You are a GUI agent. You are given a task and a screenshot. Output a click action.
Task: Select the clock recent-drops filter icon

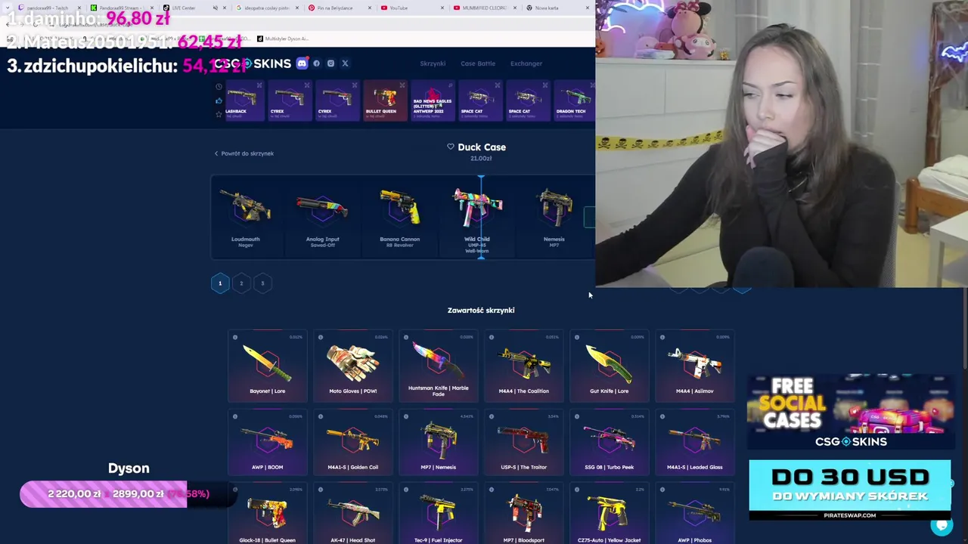(219, 88)
